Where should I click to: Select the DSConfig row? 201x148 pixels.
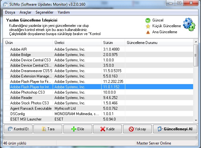tap(98, 114)
